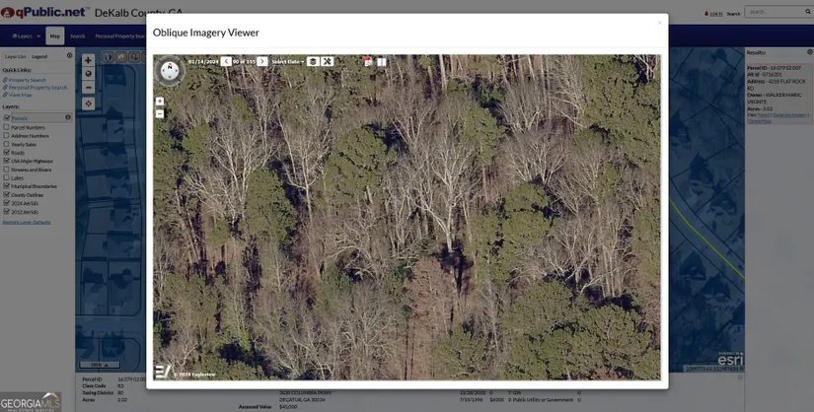Open the Search menu item
This screenshot has width=814, height=412.
click(77, 36)
